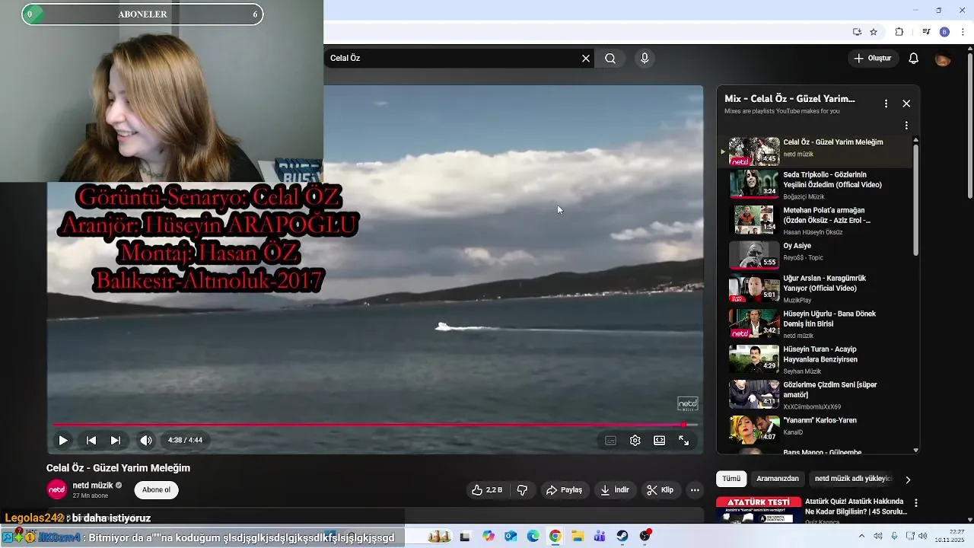Open the YouTube account avatar menu
This screenshot has height=548, width=974.
(943, 59)
